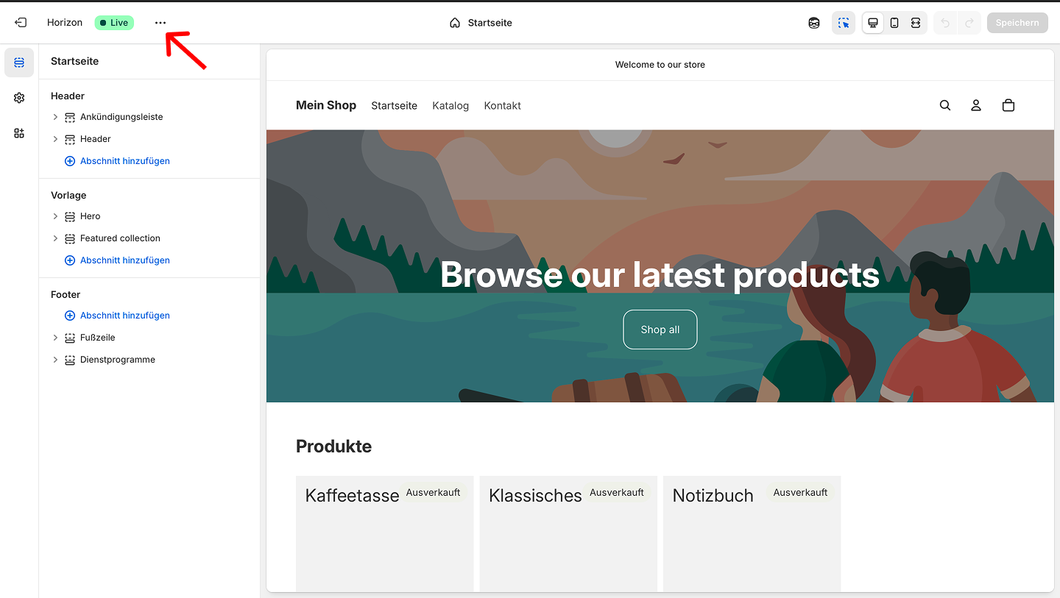This screenshot has width=1060, height=598.
Task: Open theme settings gear icon
Action: pos(19,98)
